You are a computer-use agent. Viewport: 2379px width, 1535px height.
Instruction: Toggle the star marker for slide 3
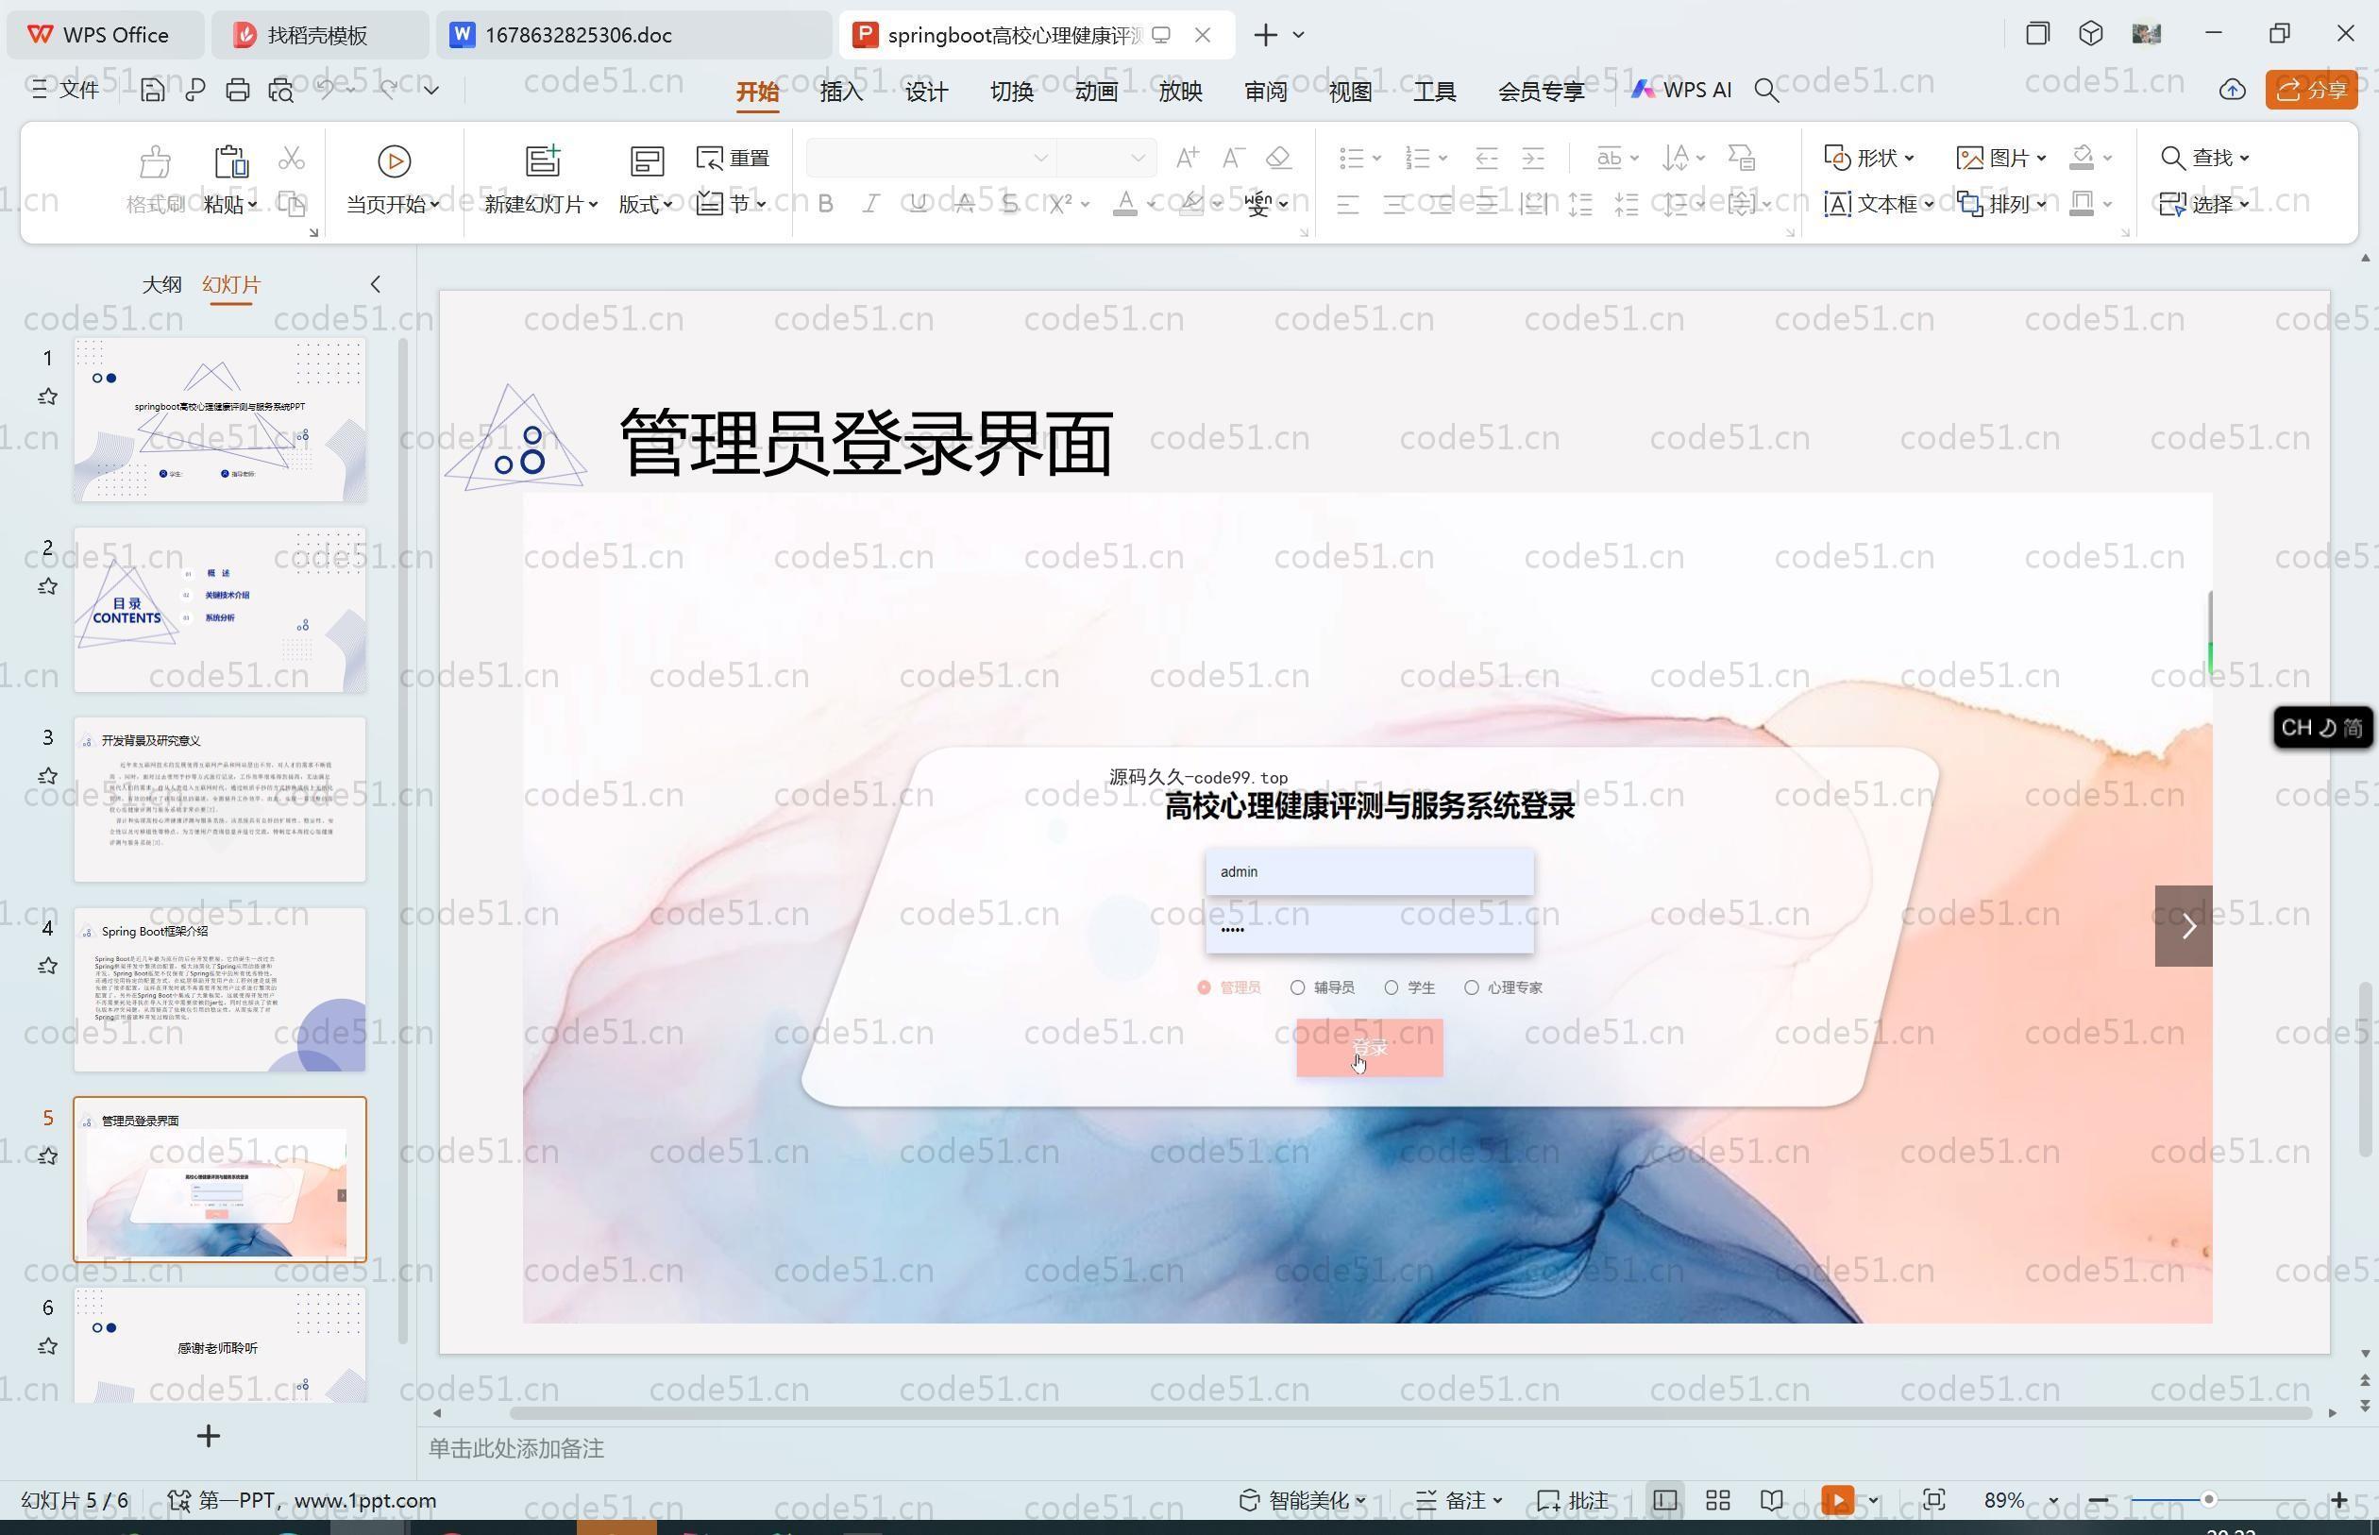click(47, 775)
